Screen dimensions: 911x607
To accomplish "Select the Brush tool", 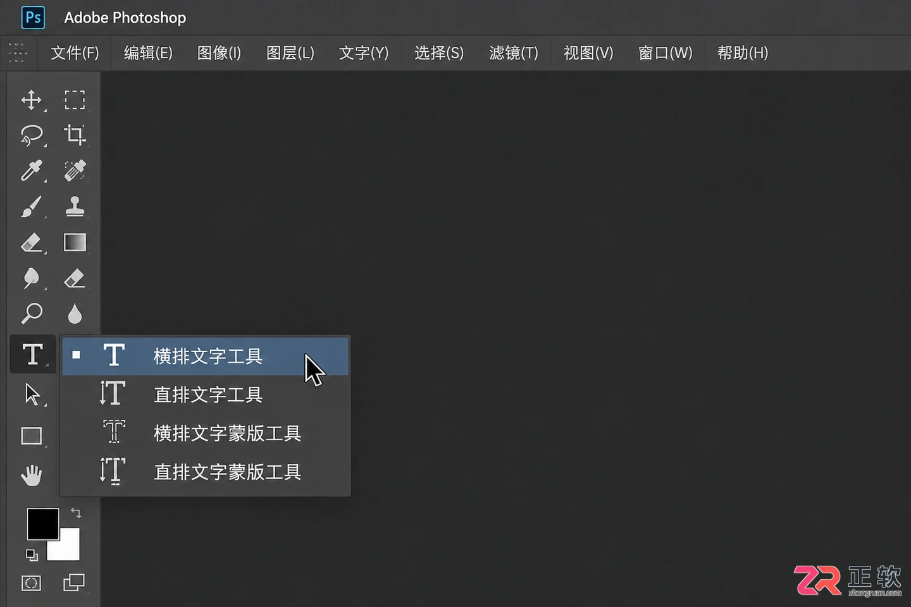I will 32,207.
